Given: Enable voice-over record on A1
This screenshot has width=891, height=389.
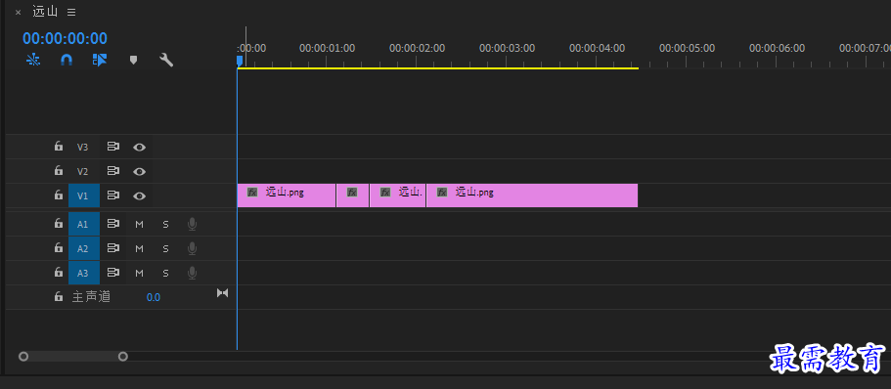Looking at the screenshot, I should 192,225.
